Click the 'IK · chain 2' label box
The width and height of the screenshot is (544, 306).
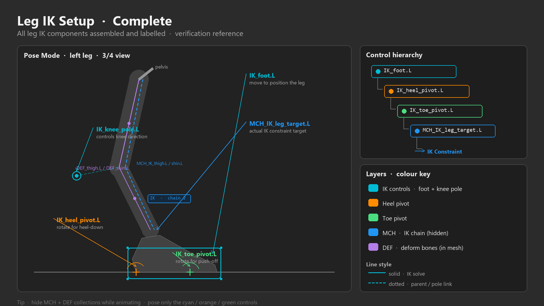(169, 199)
